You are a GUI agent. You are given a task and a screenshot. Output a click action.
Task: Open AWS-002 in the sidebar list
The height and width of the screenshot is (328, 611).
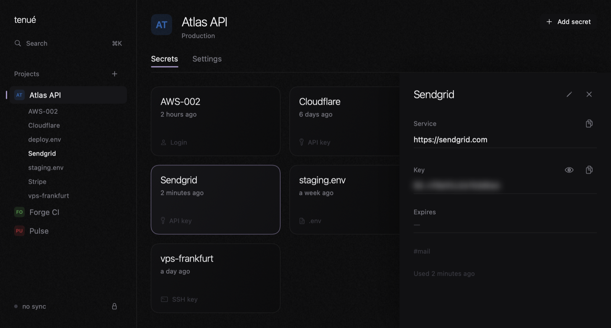pyautogui.click(x=43, y=112)
